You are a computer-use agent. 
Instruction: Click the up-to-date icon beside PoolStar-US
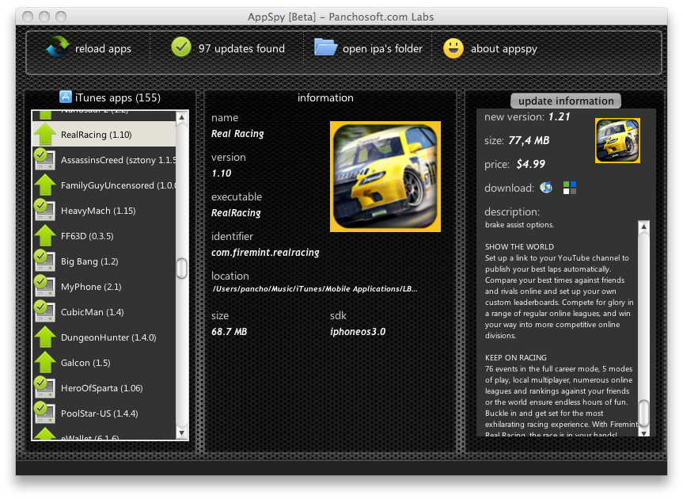click(44, 413)
